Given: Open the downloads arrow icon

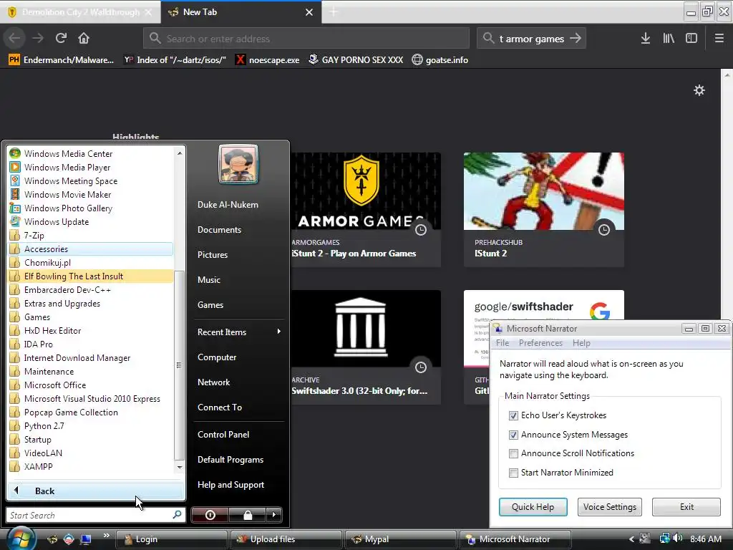Looking at the screenshot, I should [x=646, y=38].
